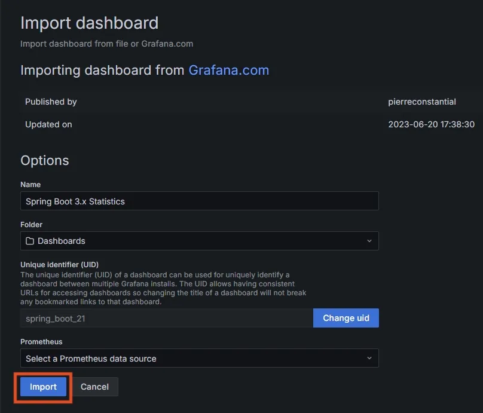Expand the Folder selector chevron
The height and width of the screenshot is (413, 483).
tap(369, 241)
